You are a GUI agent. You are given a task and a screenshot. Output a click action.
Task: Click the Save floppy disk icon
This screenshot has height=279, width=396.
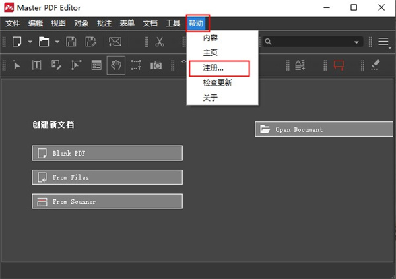point(71,42)
